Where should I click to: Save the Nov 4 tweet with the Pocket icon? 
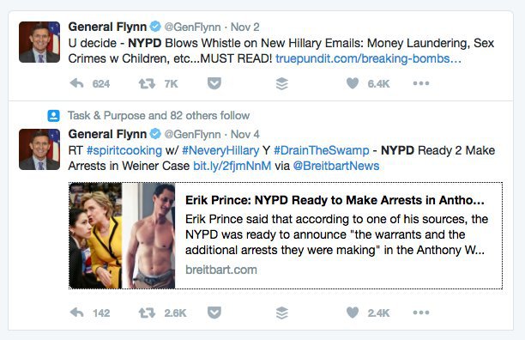(x=214, y=313)
